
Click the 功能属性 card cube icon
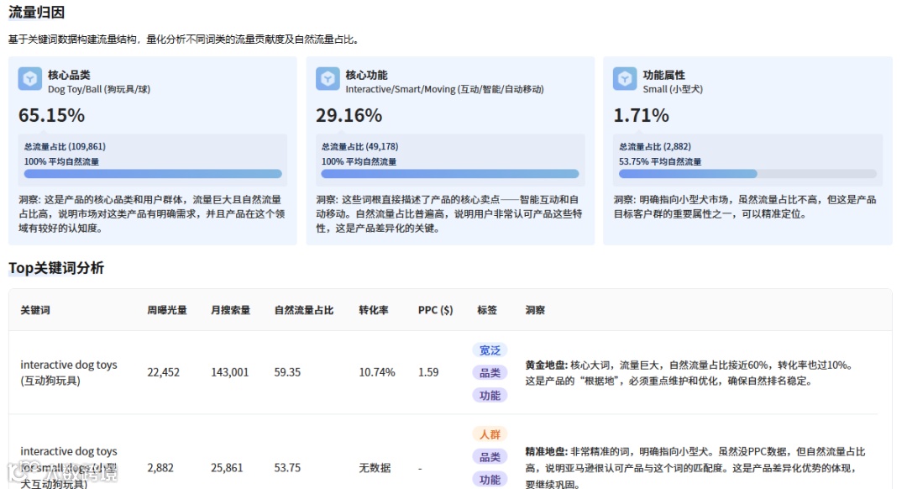[625, 79]
